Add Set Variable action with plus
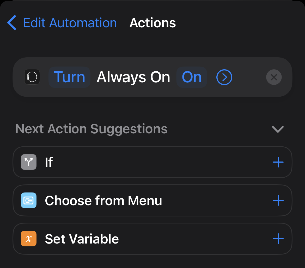305x268 pixels. click(278, 239)
